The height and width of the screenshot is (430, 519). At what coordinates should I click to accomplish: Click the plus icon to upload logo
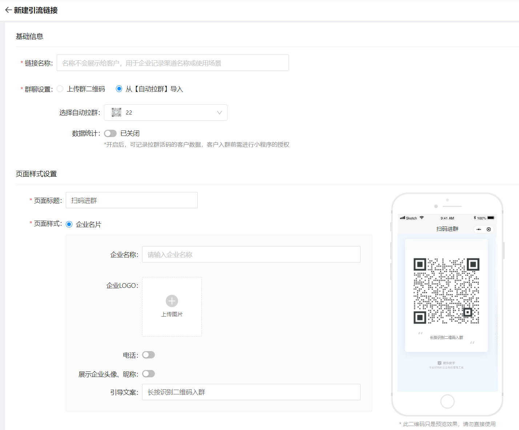point(172,301)
